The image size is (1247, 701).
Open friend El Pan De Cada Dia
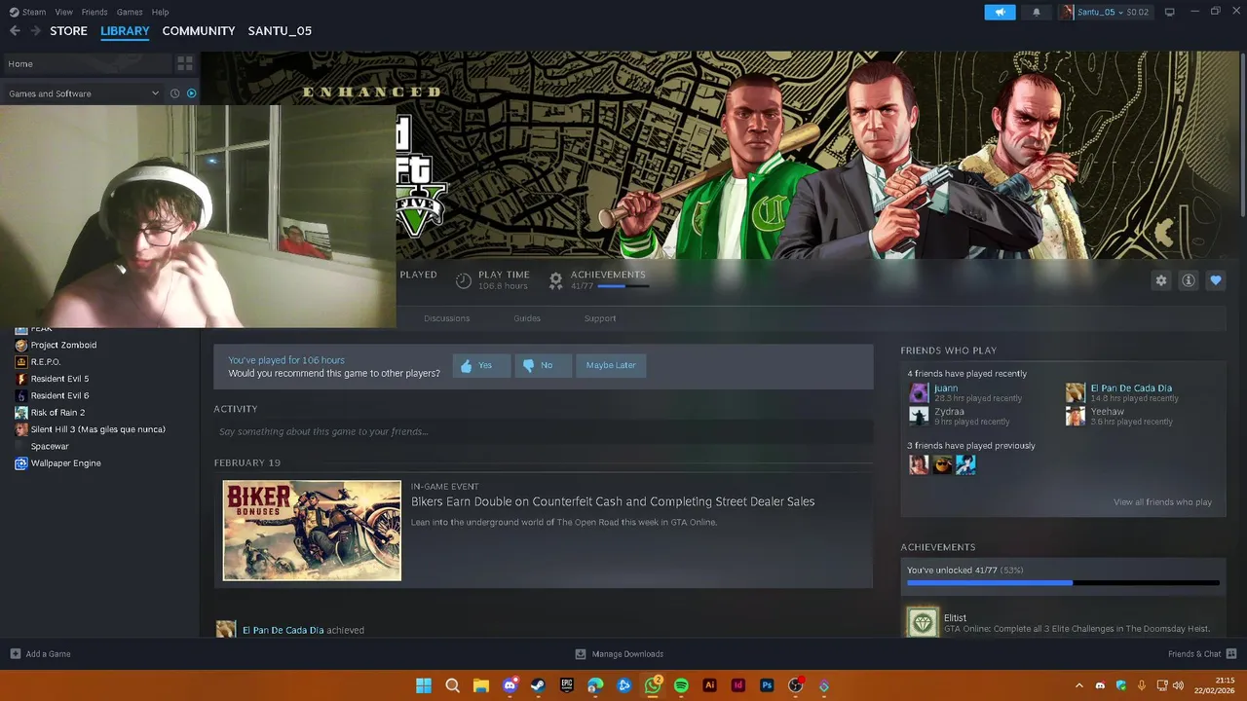pos(1131,388)
